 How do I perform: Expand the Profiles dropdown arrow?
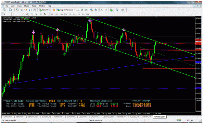click(x=13, y=10)
